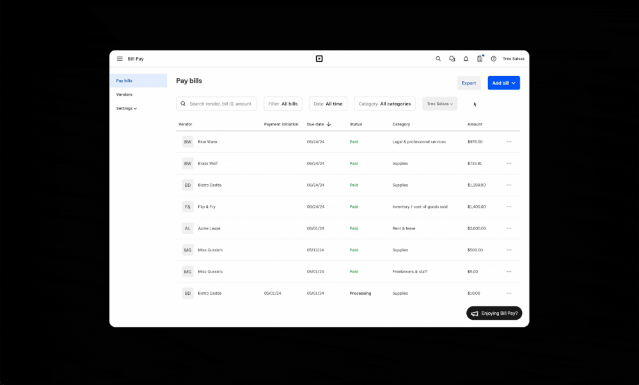This screenshot has width=639, height=385.
Task: Open the hamburger navigation menu
Action: coord(120,58)
